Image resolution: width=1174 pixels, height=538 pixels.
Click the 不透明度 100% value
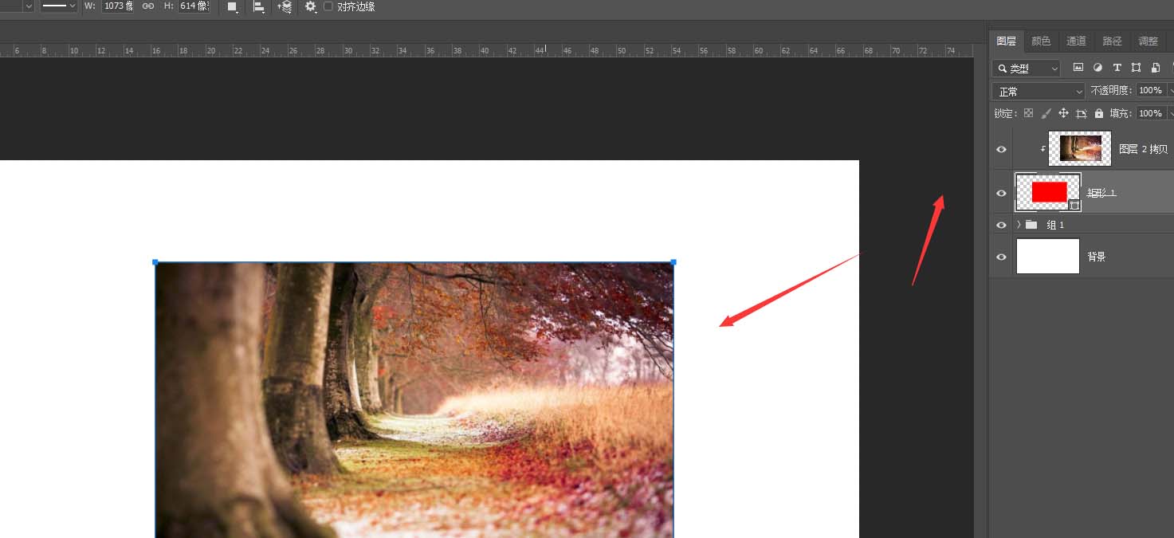point(1151,90)
